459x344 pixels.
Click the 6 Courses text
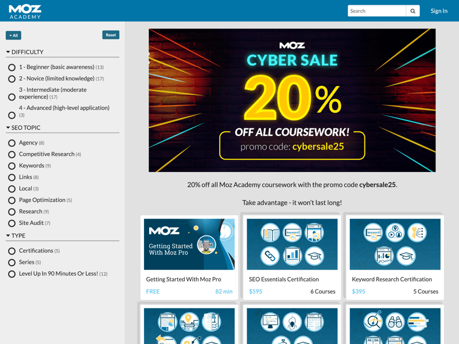click(323, 291)
